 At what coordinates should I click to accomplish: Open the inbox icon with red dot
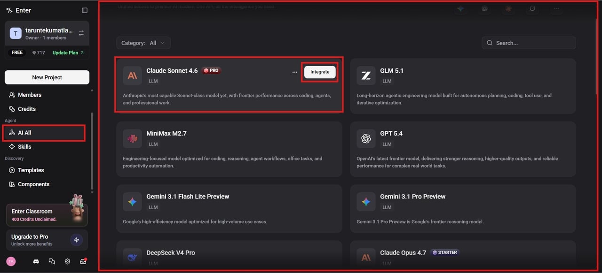point(83,261)
